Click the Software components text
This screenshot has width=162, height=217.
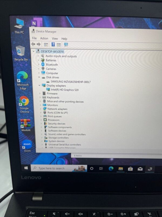[x=60, y=127]
